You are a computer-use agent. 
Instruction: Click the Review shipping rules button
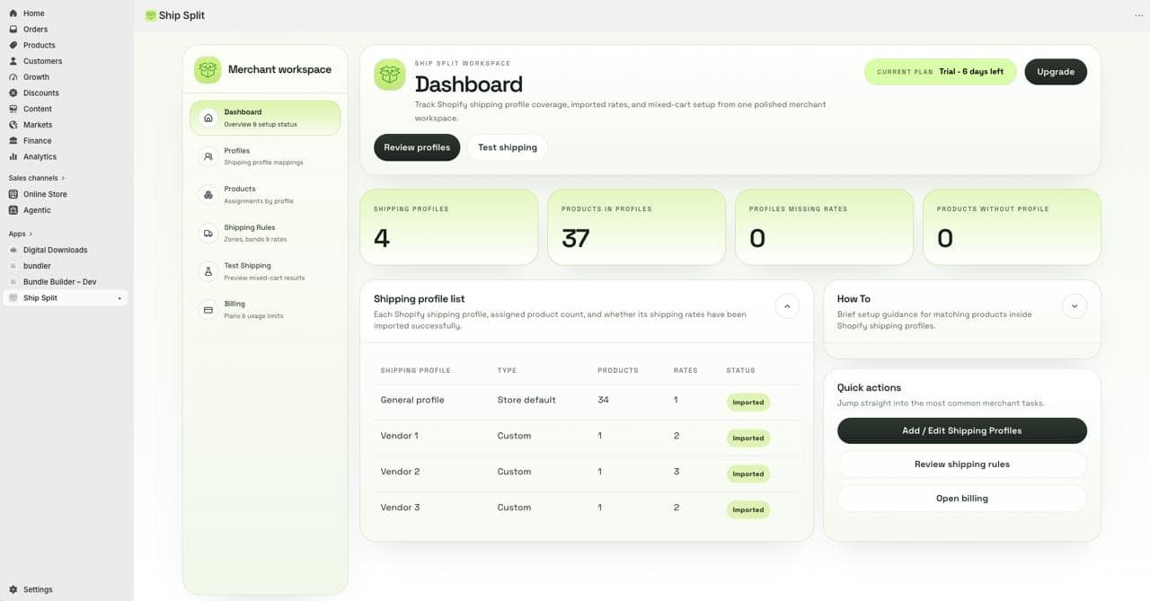pyautogui.click(x=962, y=464)
